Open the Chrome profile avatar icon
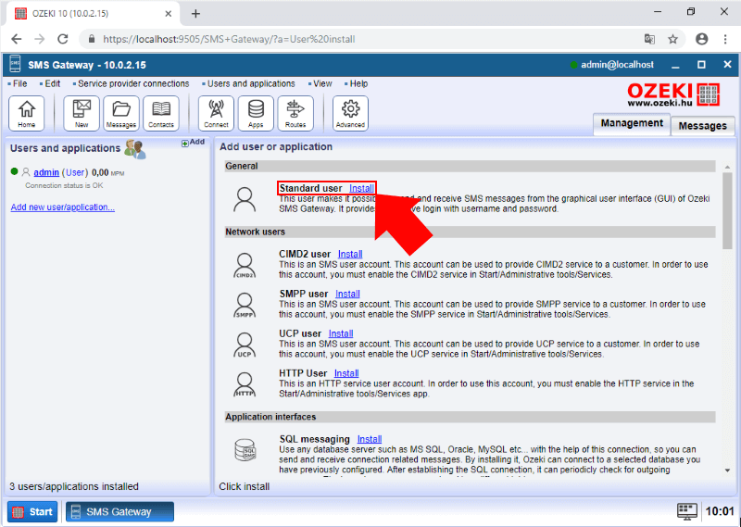The image size is (741, 527). [x=702, y=39]
